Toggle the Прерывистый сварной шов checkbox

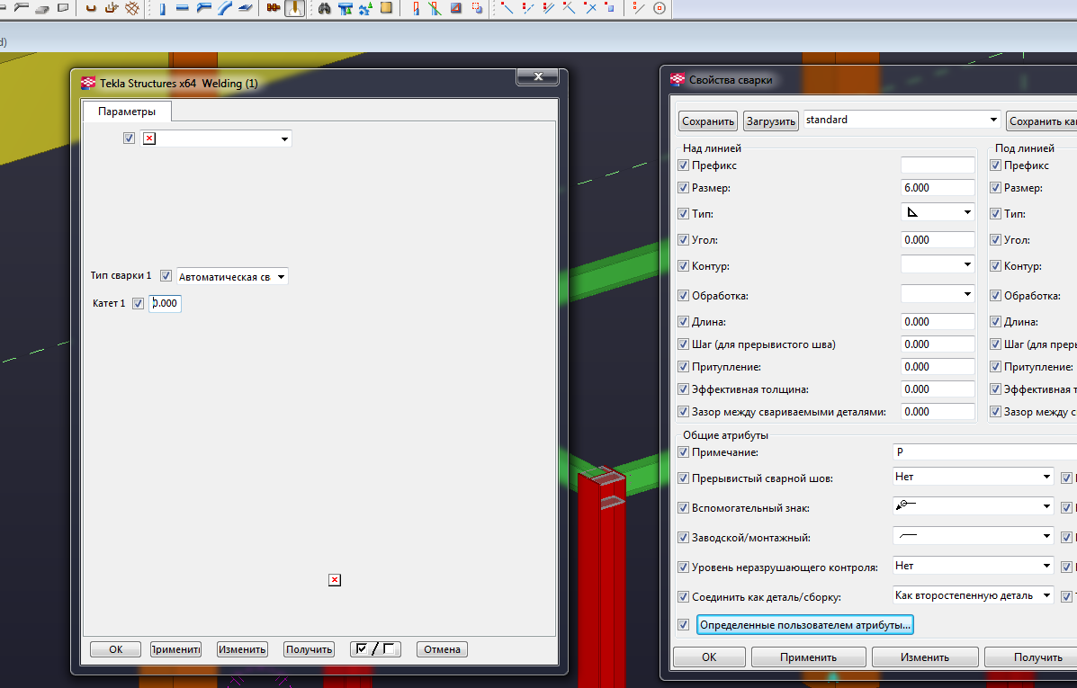coord(684,478)
